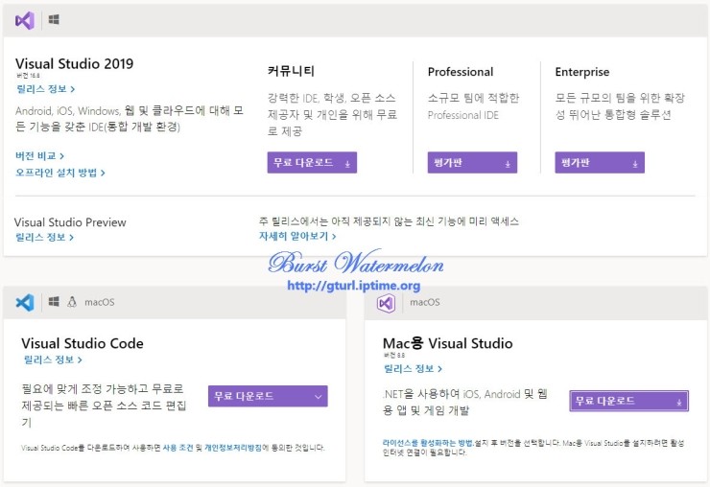Download the free 커뮤니티 edition

tap(312, 162)
